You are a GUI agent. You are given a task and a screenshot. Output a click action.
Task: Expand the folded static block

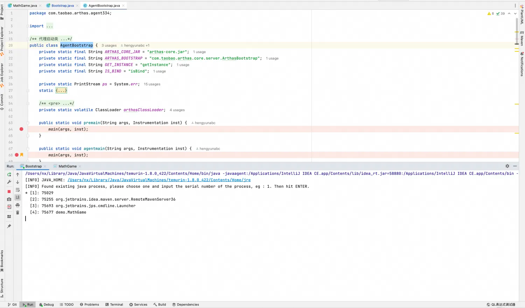(x=28, y=91)
